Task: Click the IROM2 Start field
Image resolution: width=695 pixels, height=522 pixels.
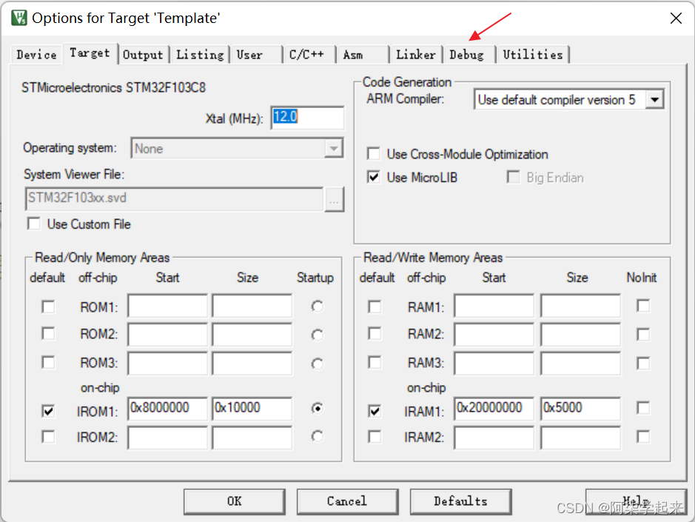Action: (x=167, y=438)
